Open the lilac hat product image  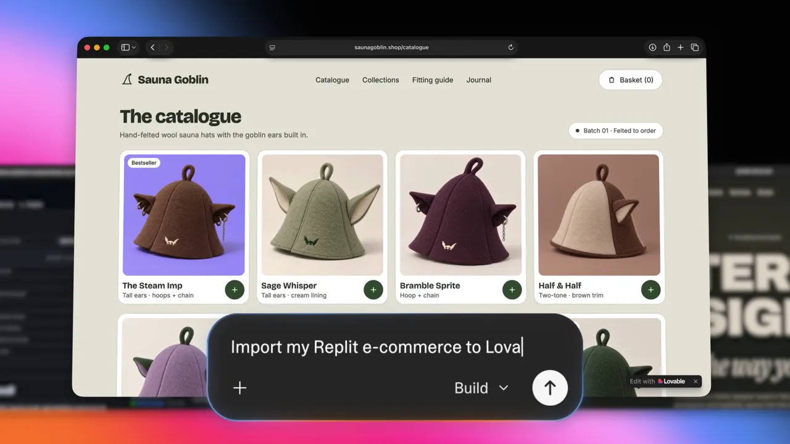165,358
